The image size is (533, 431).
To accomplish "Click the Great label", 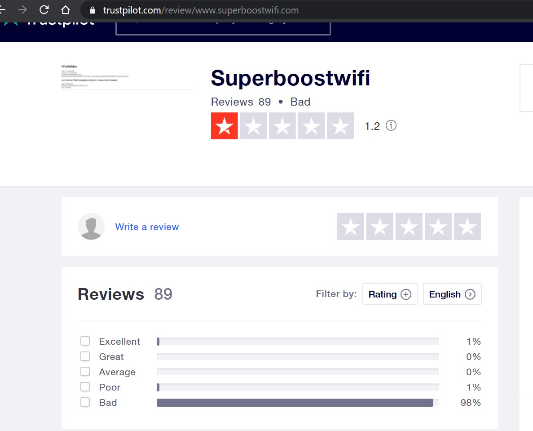I will coord(111,356).
